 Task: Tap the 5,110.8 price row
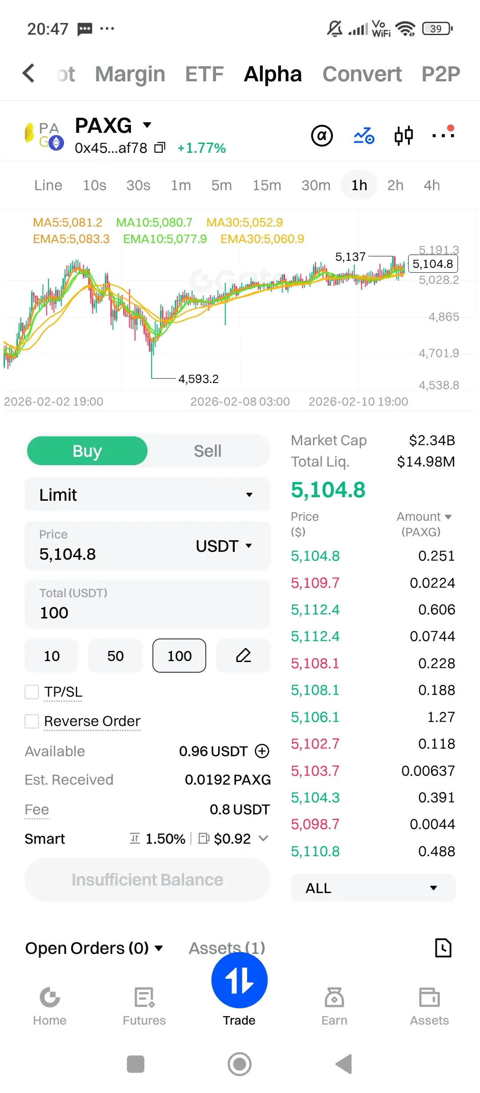click(373, 851)
